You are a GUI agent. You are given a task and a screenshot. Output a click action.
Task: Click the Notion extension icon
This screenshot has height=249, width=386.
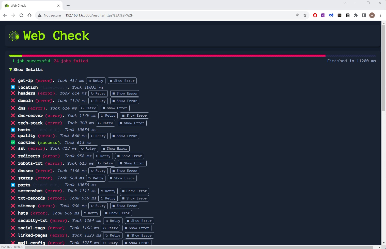coord(348,15)
